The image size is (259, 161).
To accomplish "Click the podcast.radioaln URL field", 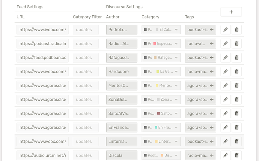I will [43, 44].
